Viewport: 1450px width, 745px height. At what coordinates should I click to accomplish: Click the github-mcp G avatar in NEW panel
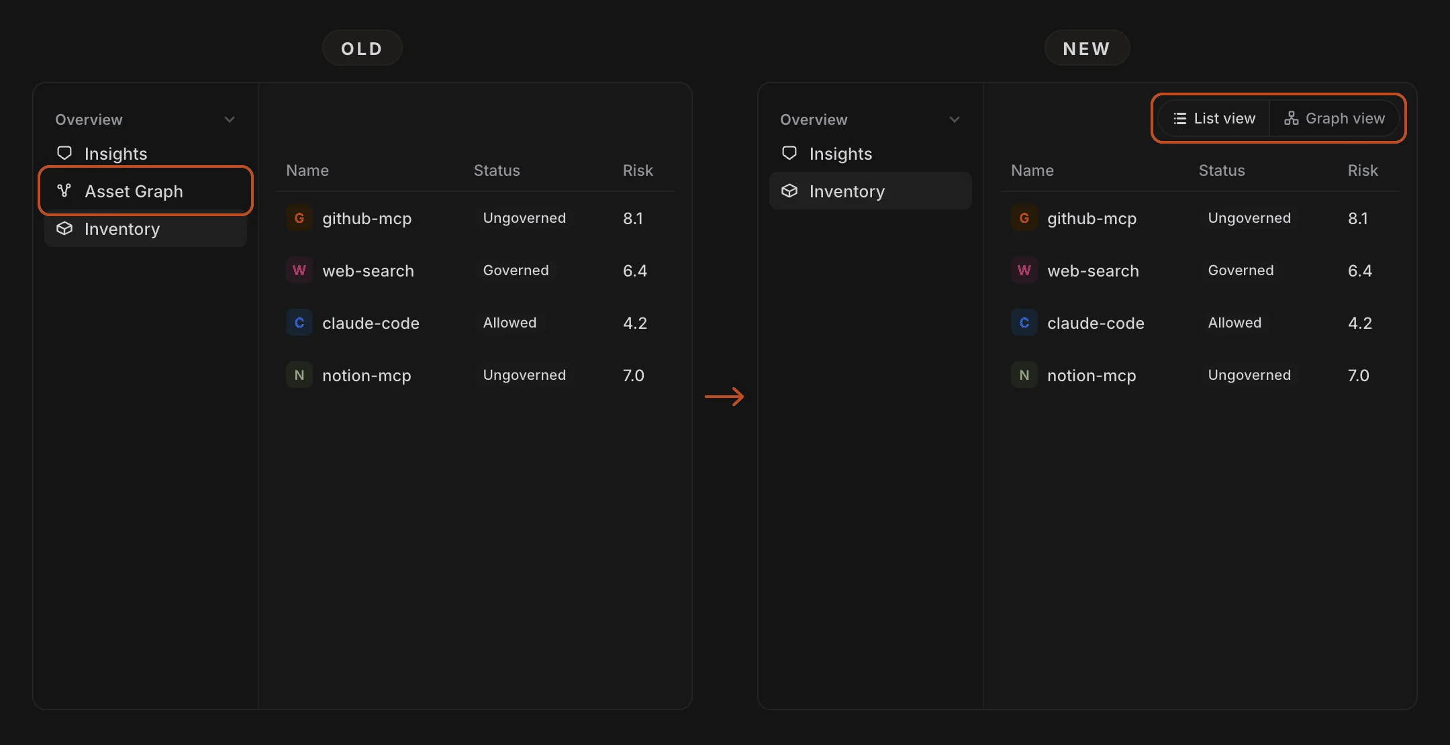click(x=1024, y=218)
